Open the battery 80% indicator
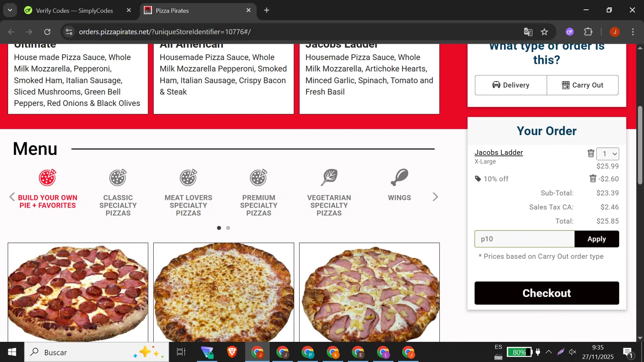 tap(519, 352)
